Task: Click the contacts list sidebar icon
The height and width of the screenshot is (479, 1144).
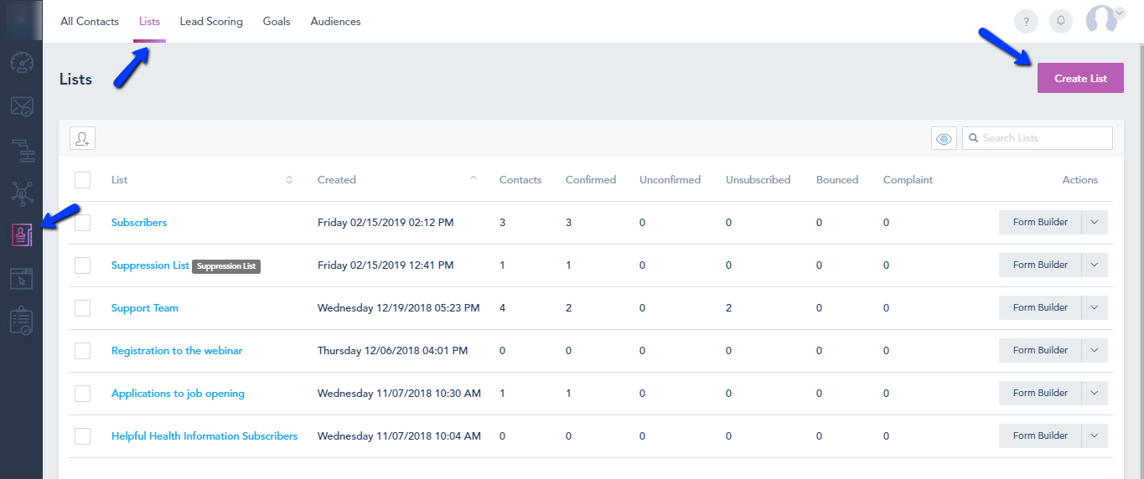Action: [x=21, y=236]
